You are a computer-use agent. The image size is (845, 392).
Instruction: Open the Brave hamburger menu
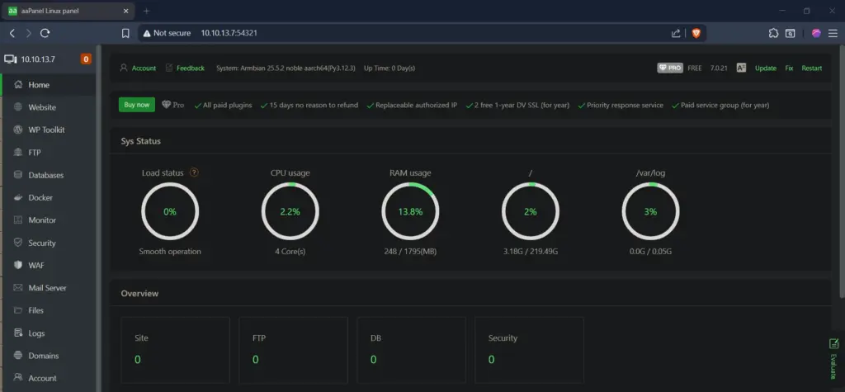[833, 33]
